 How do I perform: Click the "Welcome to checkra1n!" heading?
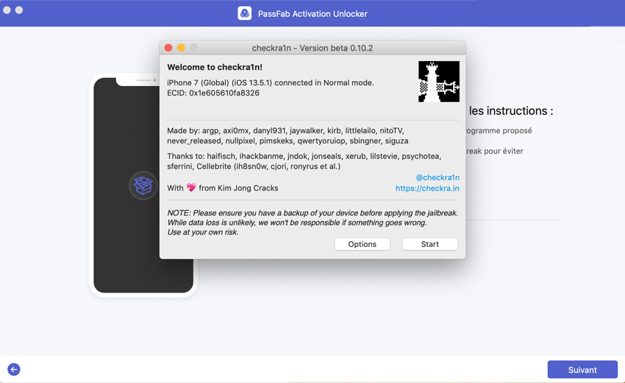(x=215, y=67)
